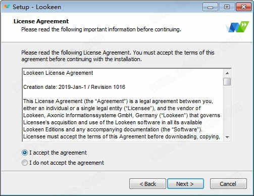Image resolution: width=254 pixels, height=196 pixels.
Task: Click the Lookeen icon in the title bar
Action: [x=7, y=7]
